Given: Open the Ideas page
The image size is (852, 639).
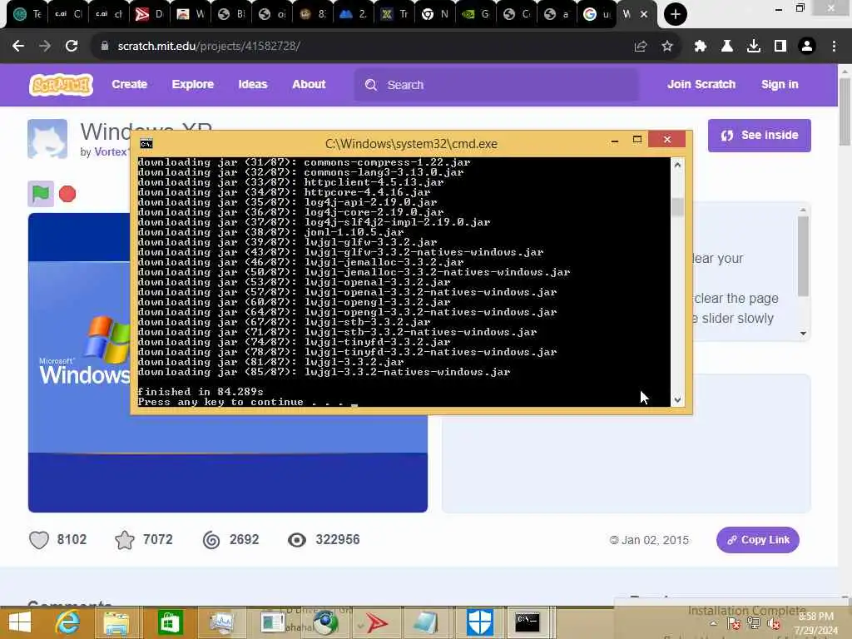Looking at the screenshot, I should [x=253, y=84].
